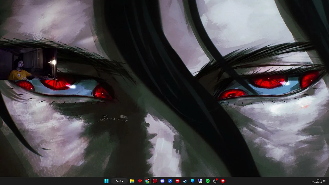Launch the red octagon T app
Screen dimensions: 329x185
155,181
